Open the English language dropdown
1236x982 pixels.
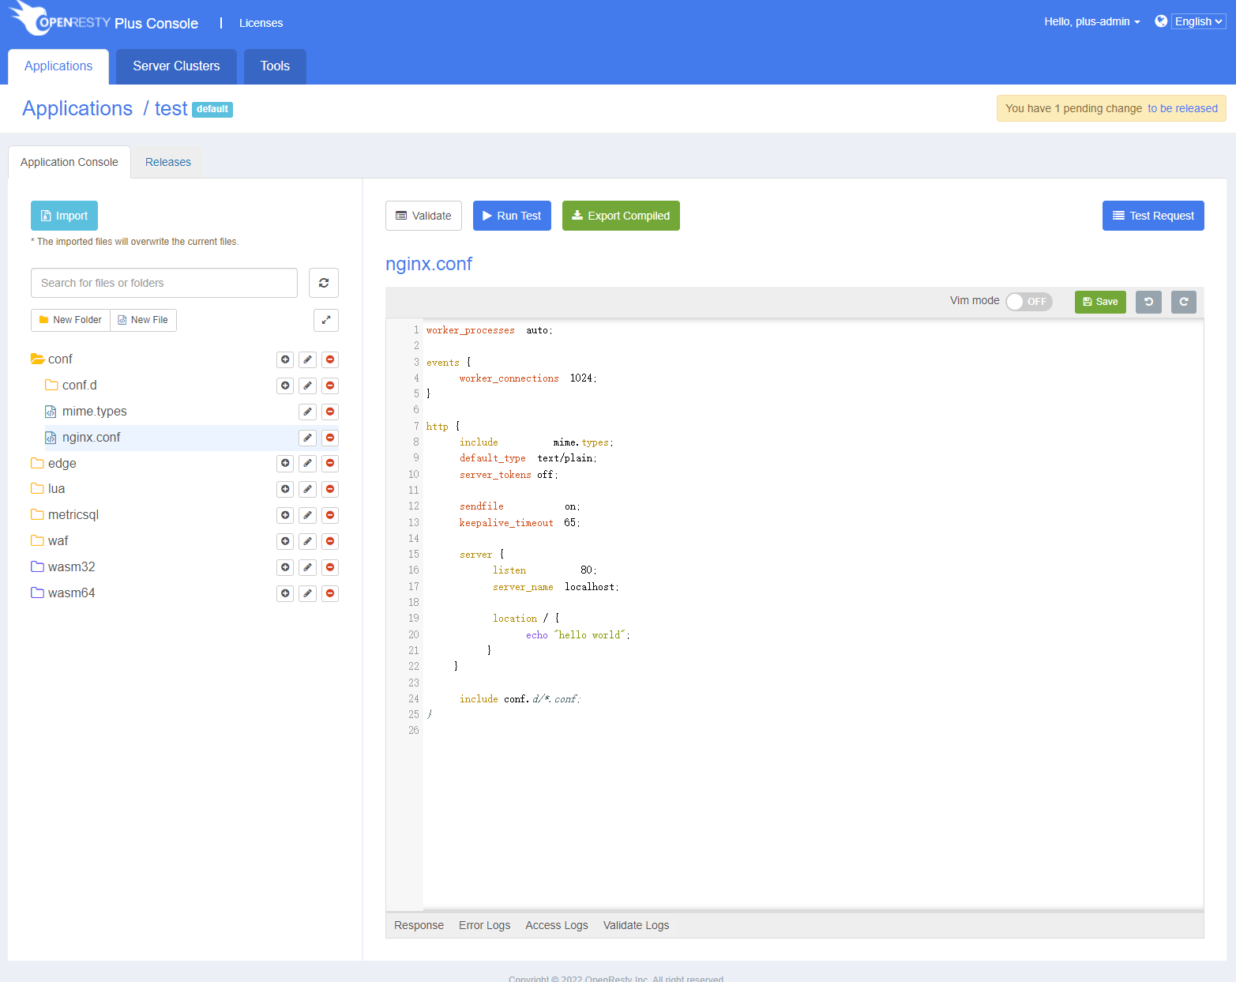point(1198,21)
